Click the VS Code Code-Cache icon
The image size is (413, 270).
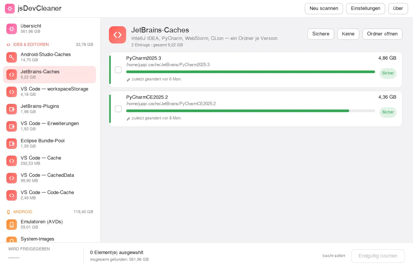pos(12,195)
